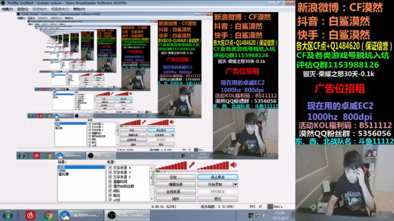394x221 pixels.
Task: Mute the microphone via the mic icon
Action: click(192, 165)
